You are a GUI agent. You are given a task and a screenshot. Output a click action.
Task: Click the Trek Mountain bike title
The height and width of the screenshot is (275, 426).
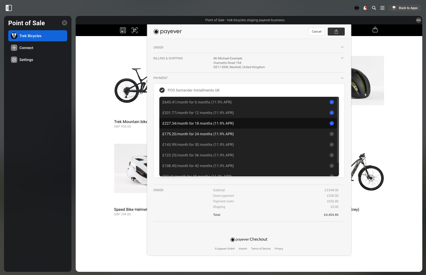pos(131,122)
